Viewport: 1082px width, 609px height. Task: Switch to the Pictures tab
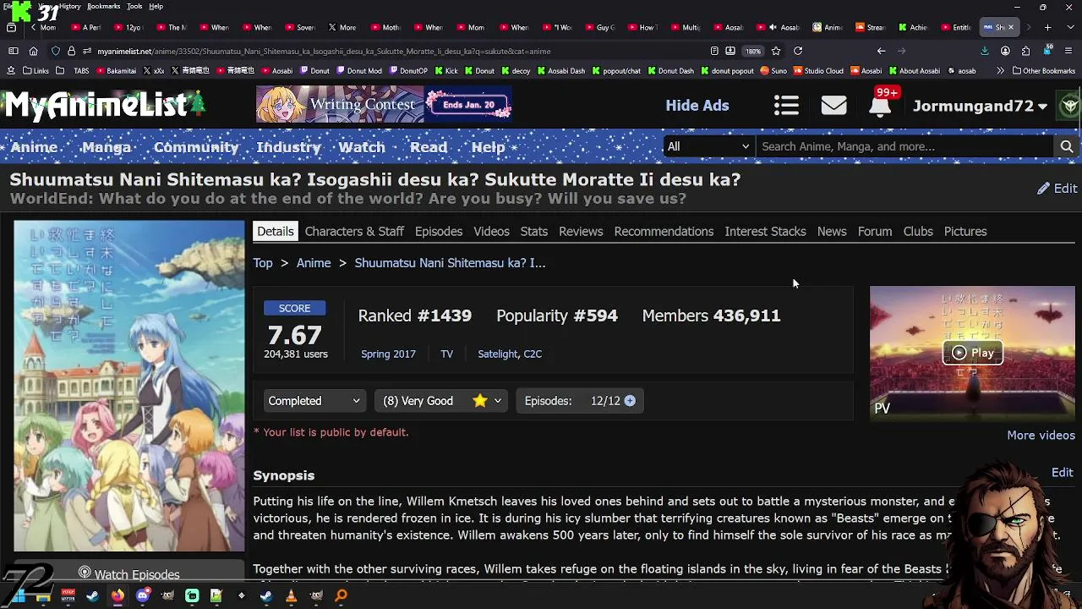click(965, 231)
